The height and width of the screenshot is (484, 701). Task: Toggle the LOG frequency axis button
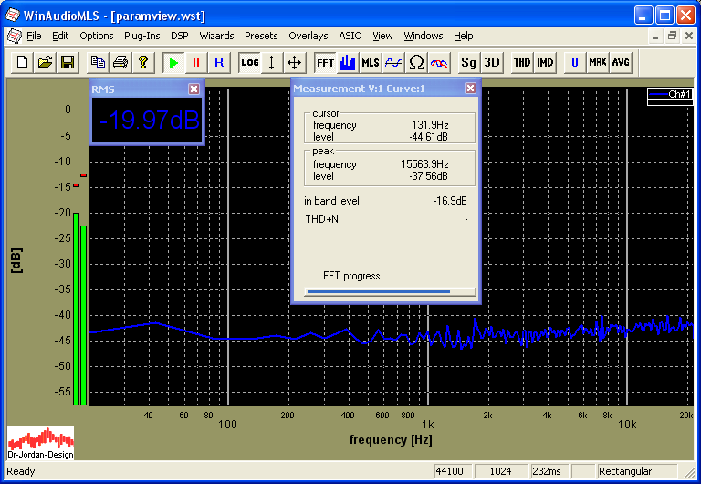(x=249, y=62)
